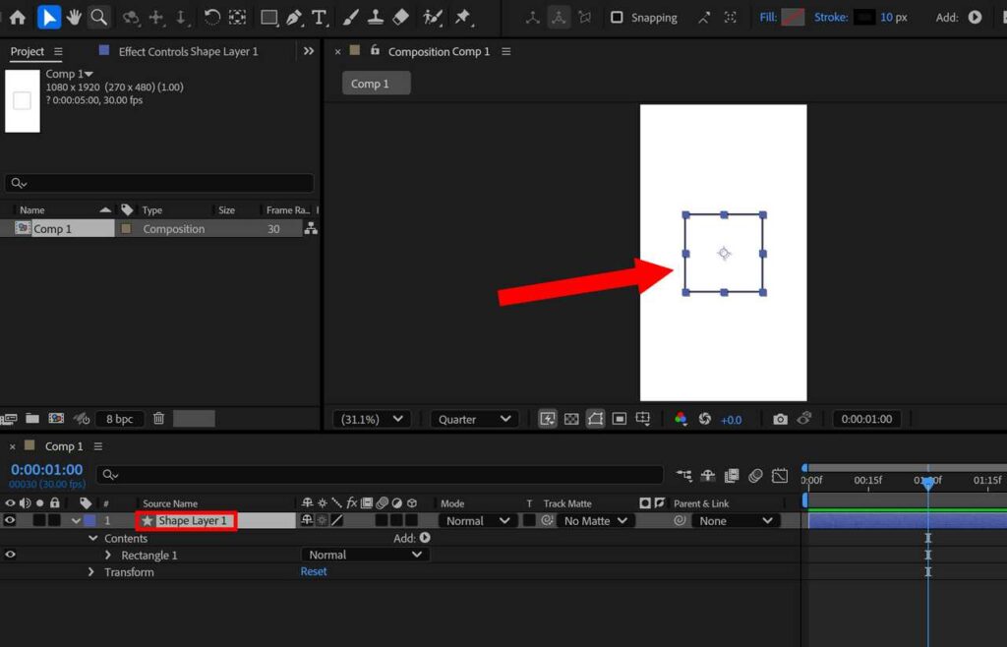This screenshot has width=1007, height=647.
Task: Click the Add button in Contents row
Action: point(425,537)
